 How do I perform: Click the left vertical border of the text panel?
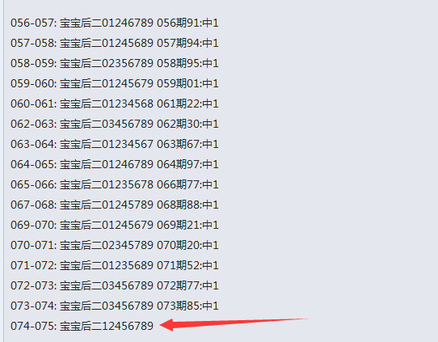3,171
